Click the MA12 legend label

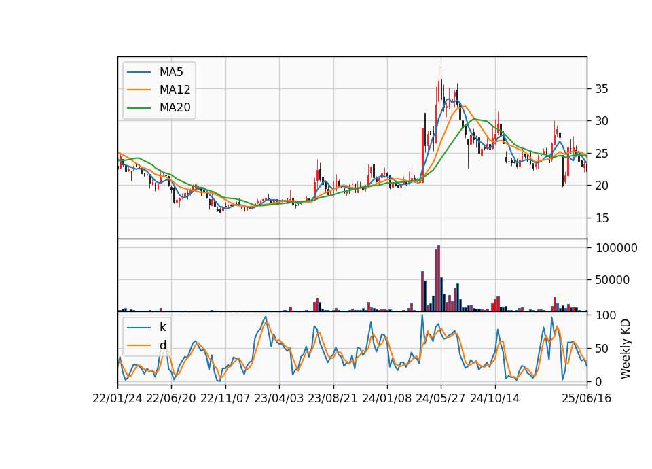[175, 90]
